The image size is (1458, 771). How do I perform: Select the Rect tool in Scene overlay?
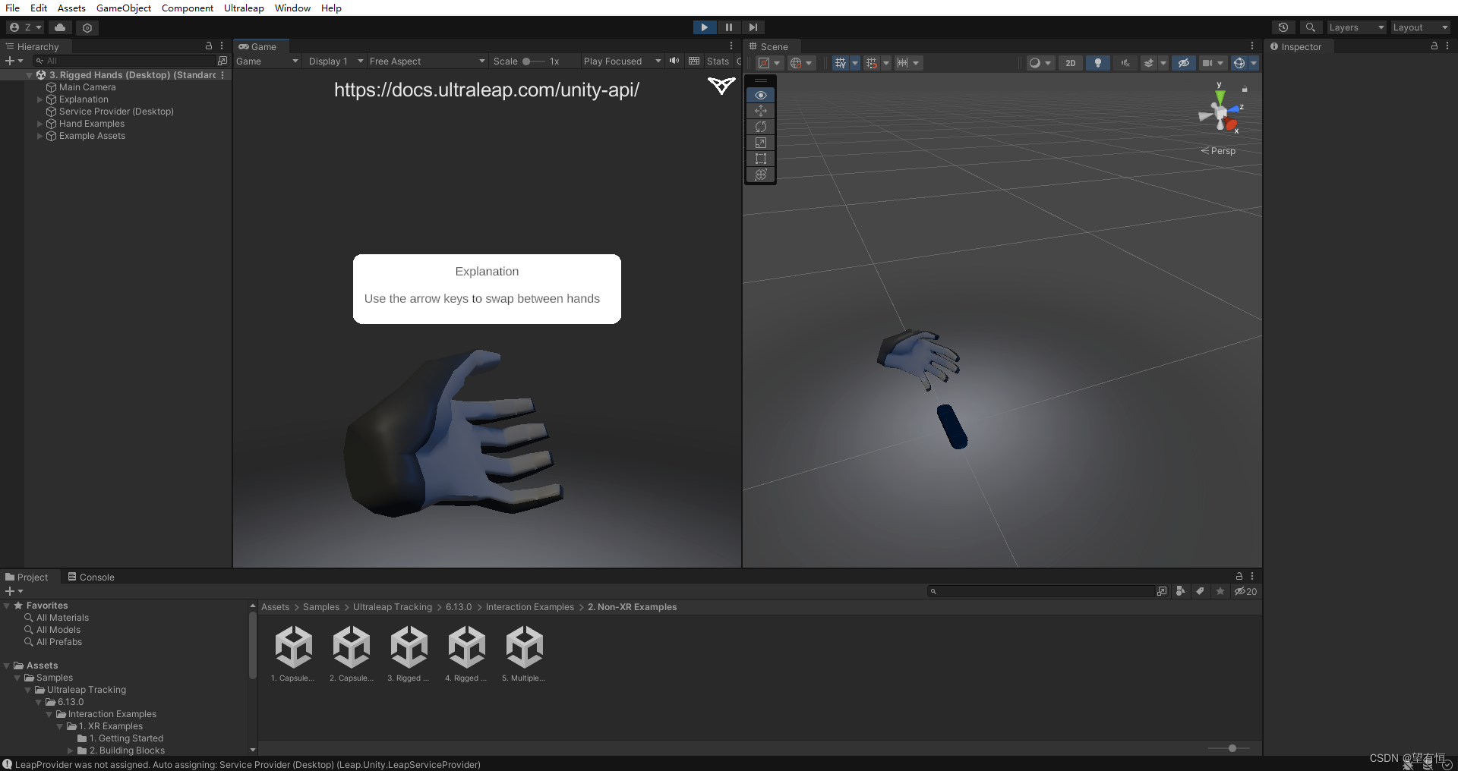coord(760,159)
